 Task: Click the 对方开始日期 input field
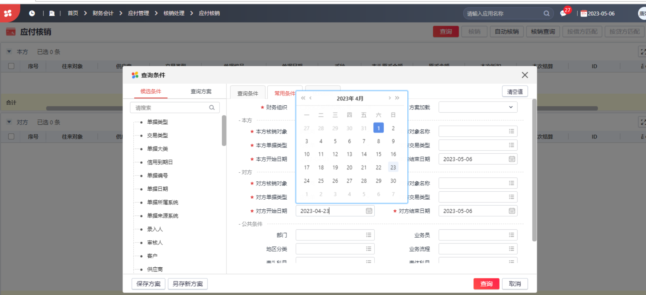click(x=335, y=211)
